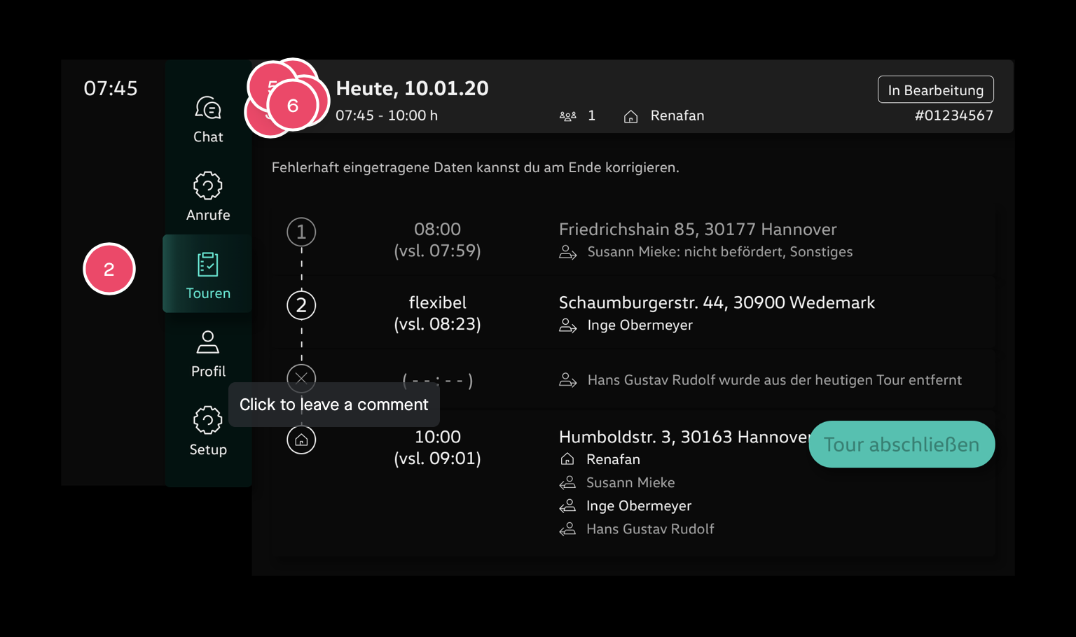Screen dimensions: 1076x637
Task: Click the passengers count icon in header
Action: click(568, 116)
